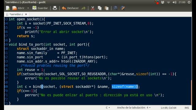Click the 'return s;' line
This screenshot has width=196, height=110.
pyautogui.click(x=26, y=36)
